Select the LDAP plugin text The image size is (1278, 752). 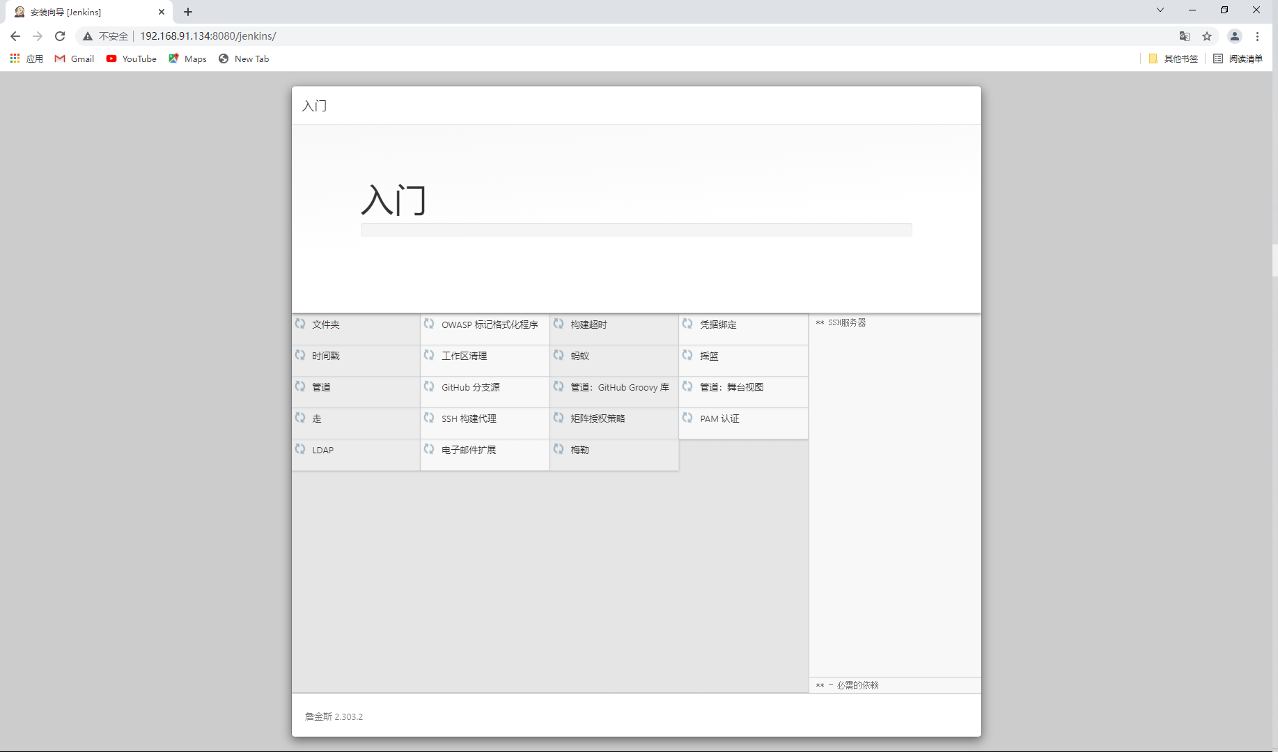323,450
